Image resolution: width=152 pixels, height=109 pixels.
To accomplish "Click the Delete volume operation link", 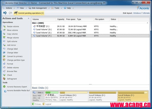I will [x=13, y=68].
